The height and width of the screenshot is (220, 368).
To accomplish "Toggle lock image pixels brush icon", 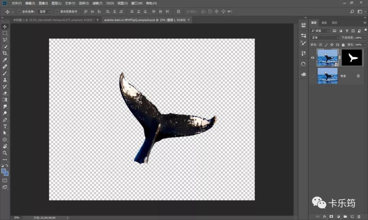I will point(326,45).
